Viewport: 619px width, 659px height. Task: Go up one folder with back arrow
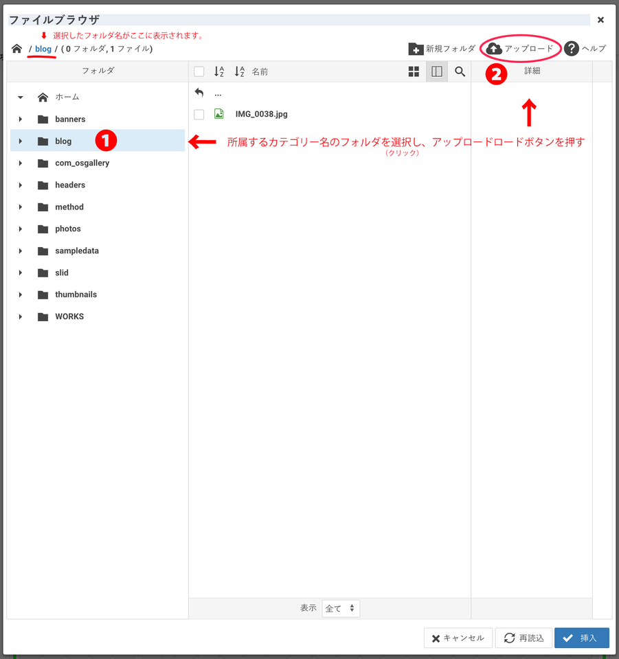coord(199,93)
